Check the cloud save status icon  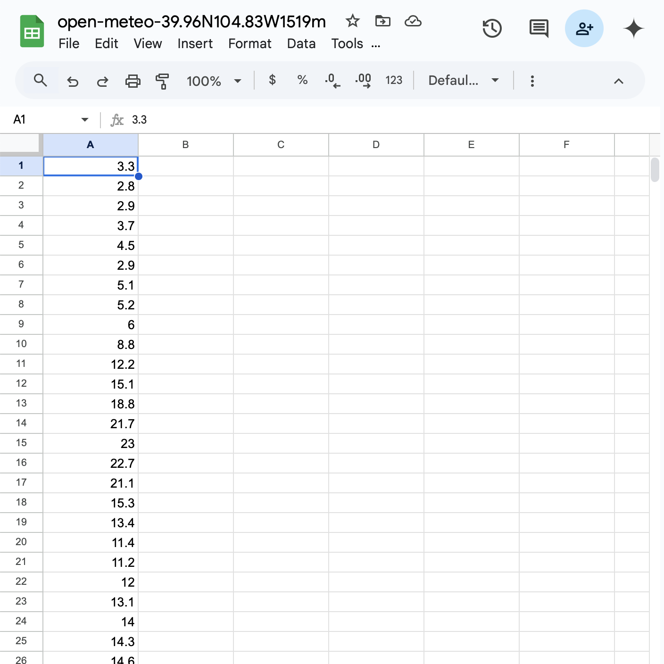point(413,21)
